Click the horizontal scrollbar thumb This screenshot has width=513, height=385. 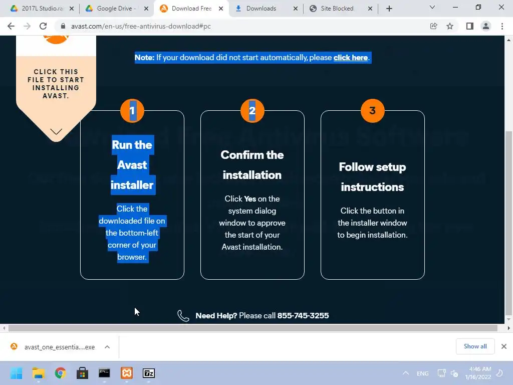[x=253, y=328]
